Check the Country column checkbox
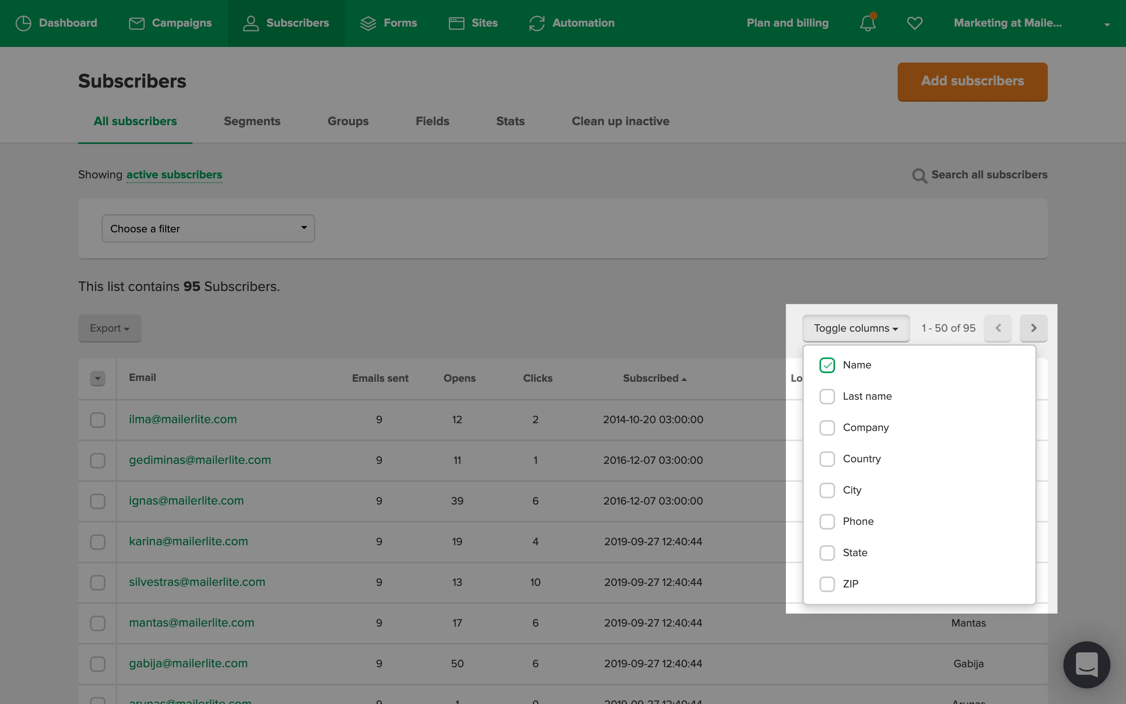Viewport: 1126px width, 704px height. pyautogui.click(x=827, y=459)
